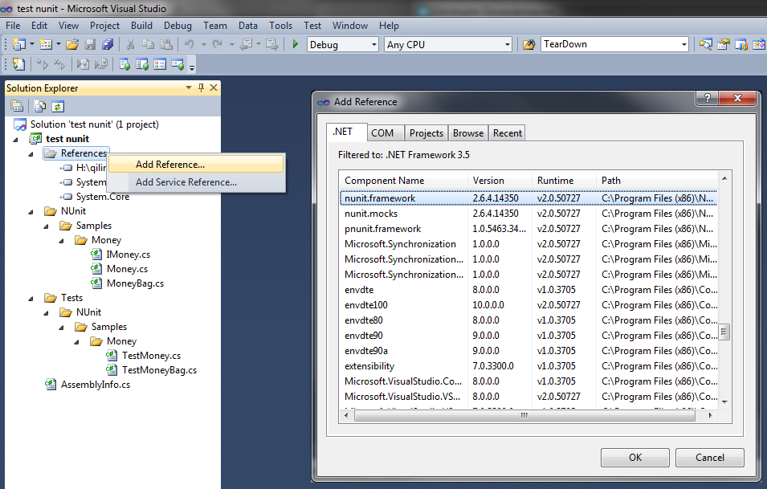Click the Add New Item toolbar icon
767x489 pixels.
point(46,44)
